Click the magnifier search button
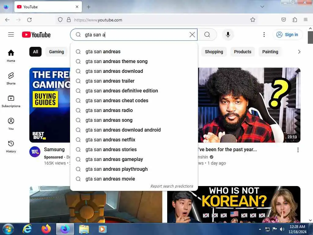This screenshot has height=235, width=313. point(207,35)
